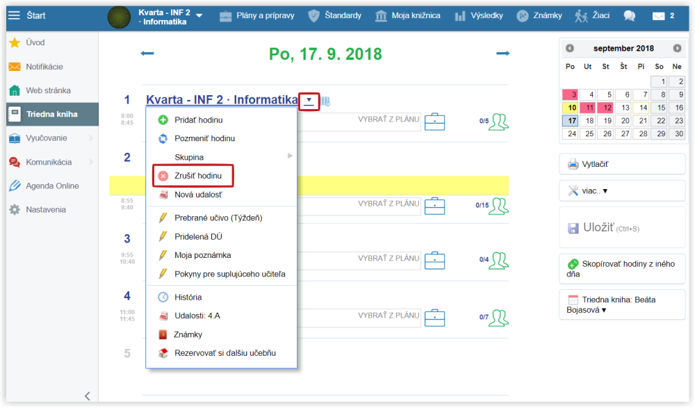695x408 pixels.
Task: Go to previous day with left arrow
Action: point(147,54)
